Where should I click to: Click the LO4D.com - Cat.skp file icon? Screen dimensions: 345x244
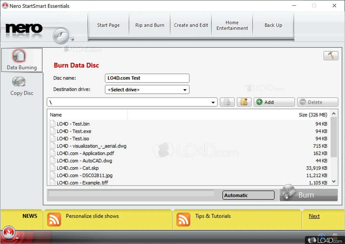point(53,168)
